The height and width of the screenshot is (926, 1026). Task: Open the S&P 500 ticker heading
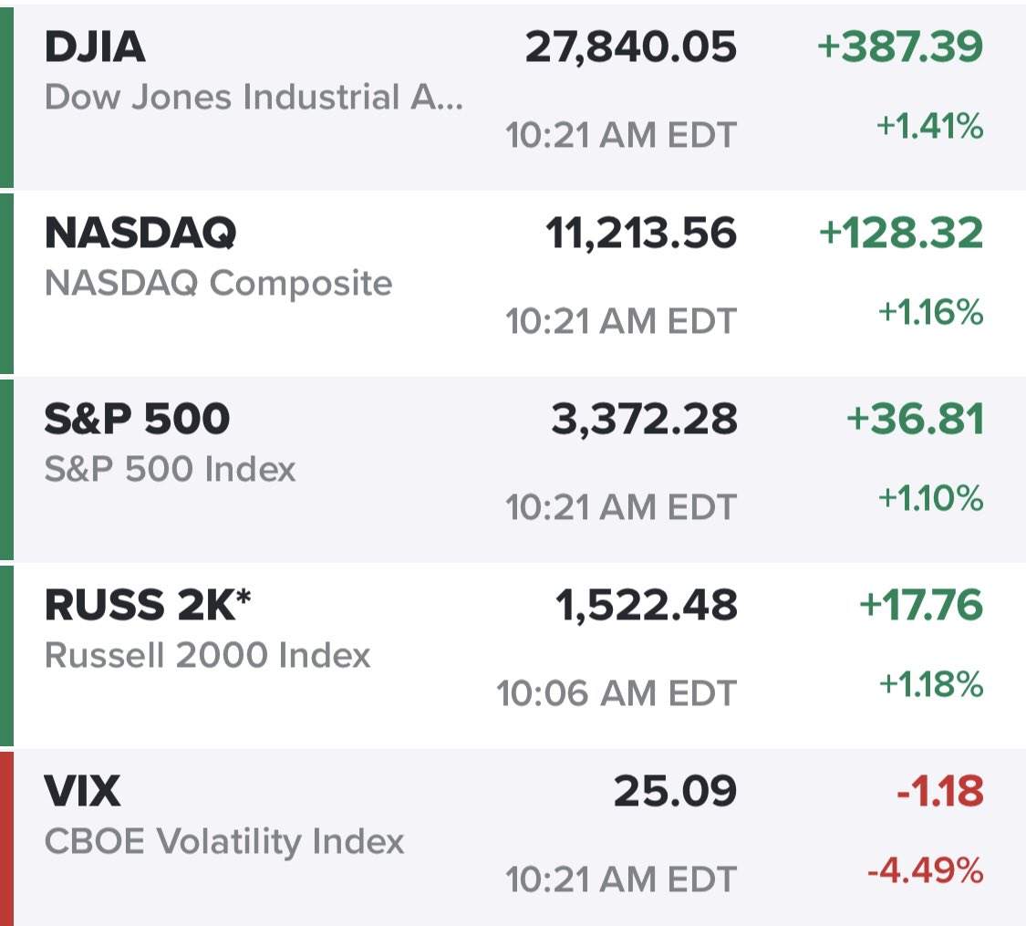point(137,419)
